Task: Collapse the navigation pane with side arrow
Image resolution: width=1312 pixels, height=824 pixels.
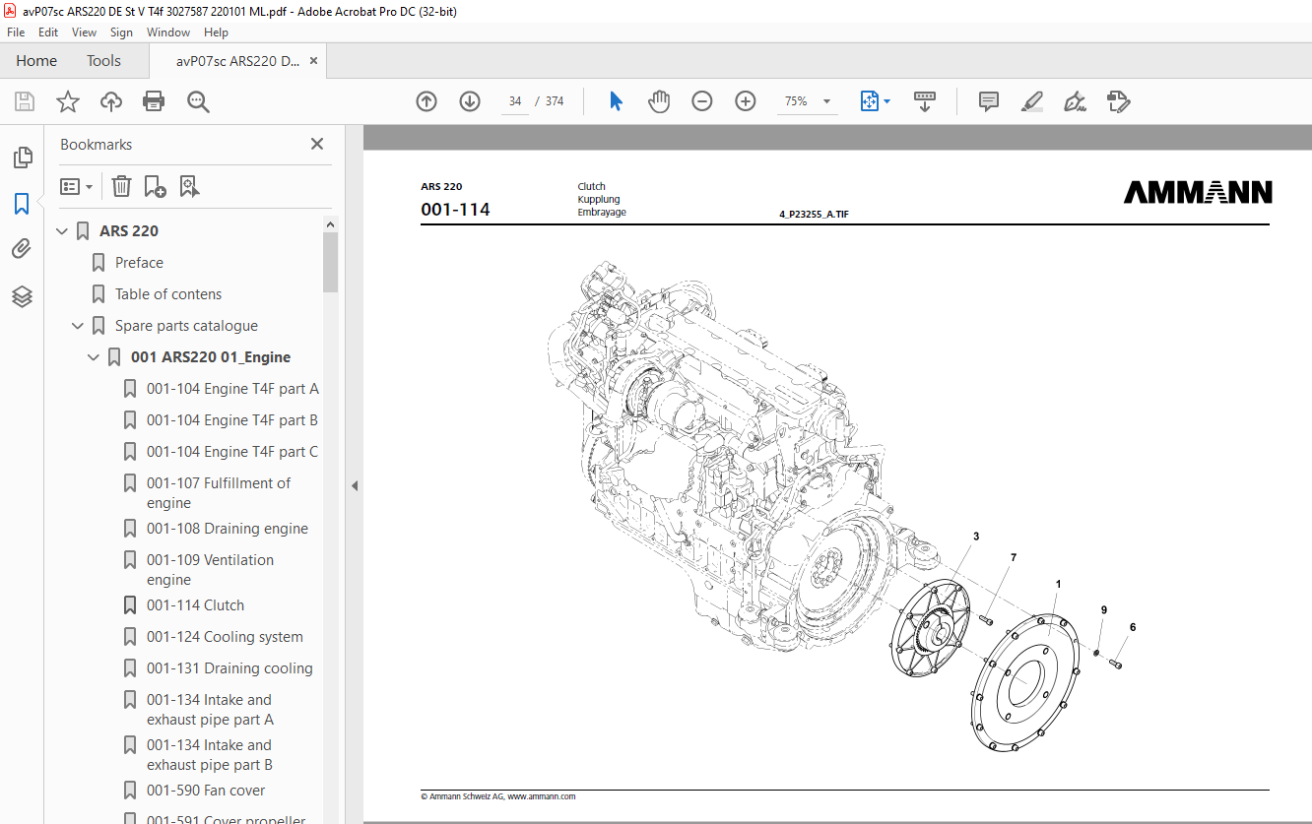Action: (355, 485)
